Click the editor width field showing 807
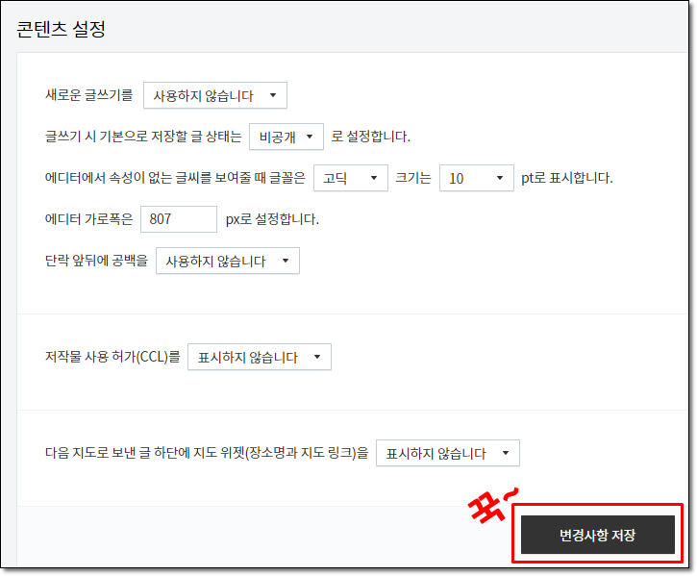This screenshot has width=697, height=576. [x=179, y=219]
